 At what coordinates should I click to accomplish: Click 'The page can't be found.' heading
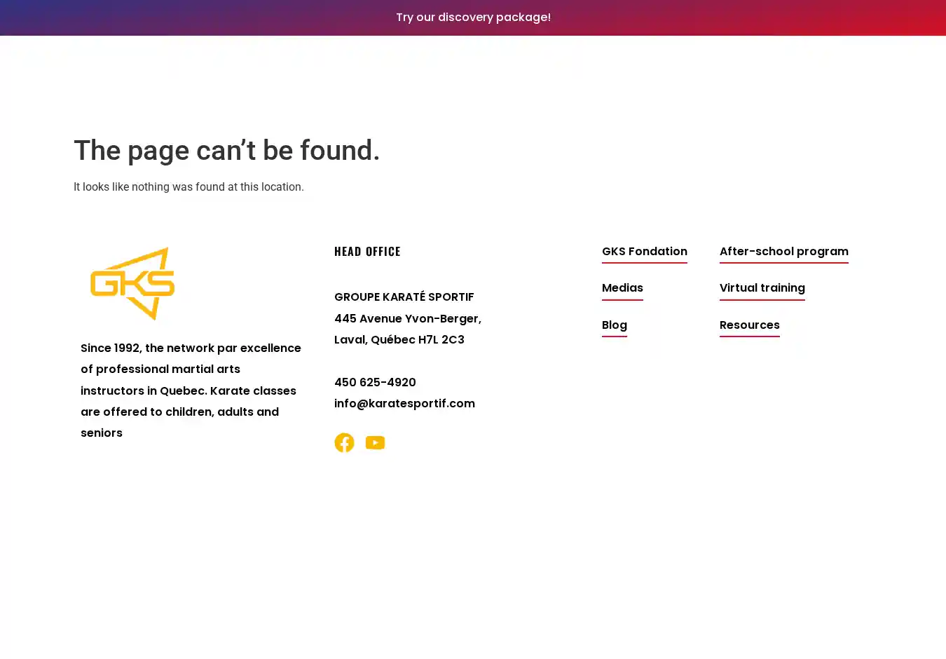pos(226,150)
